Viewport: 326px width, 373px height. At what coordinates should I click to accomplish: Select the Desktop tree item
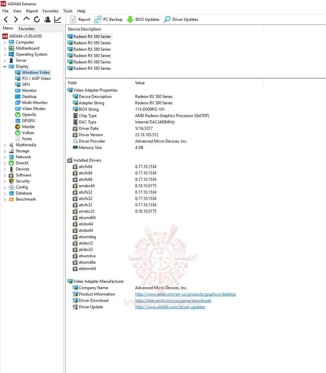[26, 97]
